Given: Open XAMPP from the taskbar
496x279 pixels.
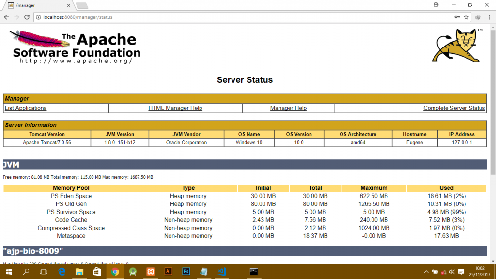Looking at the screenshot, I should click(151, 272).
